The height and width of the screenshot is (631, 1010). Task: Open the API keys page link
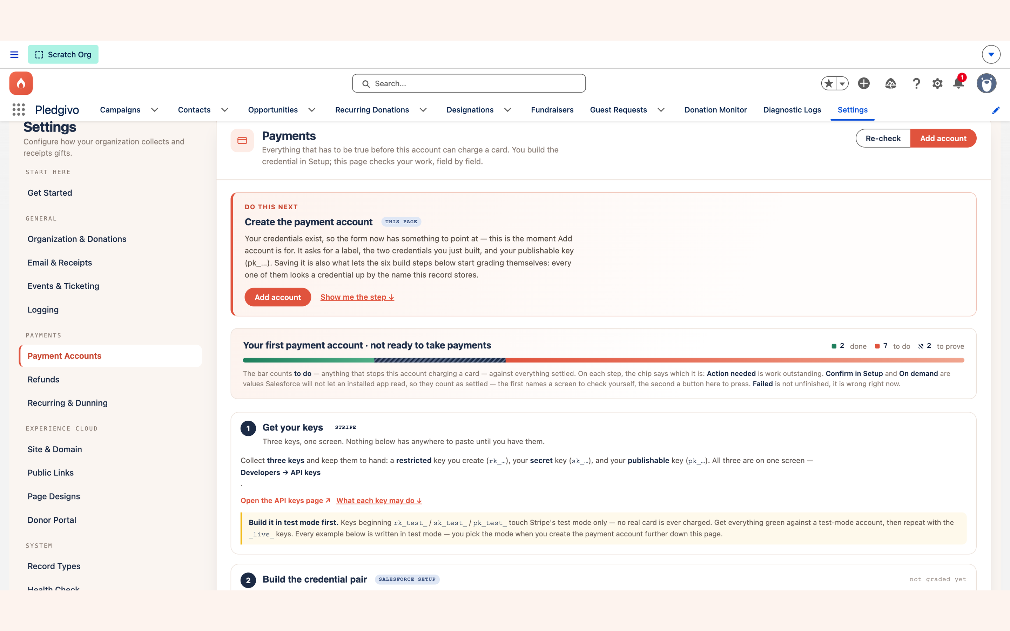285,500
